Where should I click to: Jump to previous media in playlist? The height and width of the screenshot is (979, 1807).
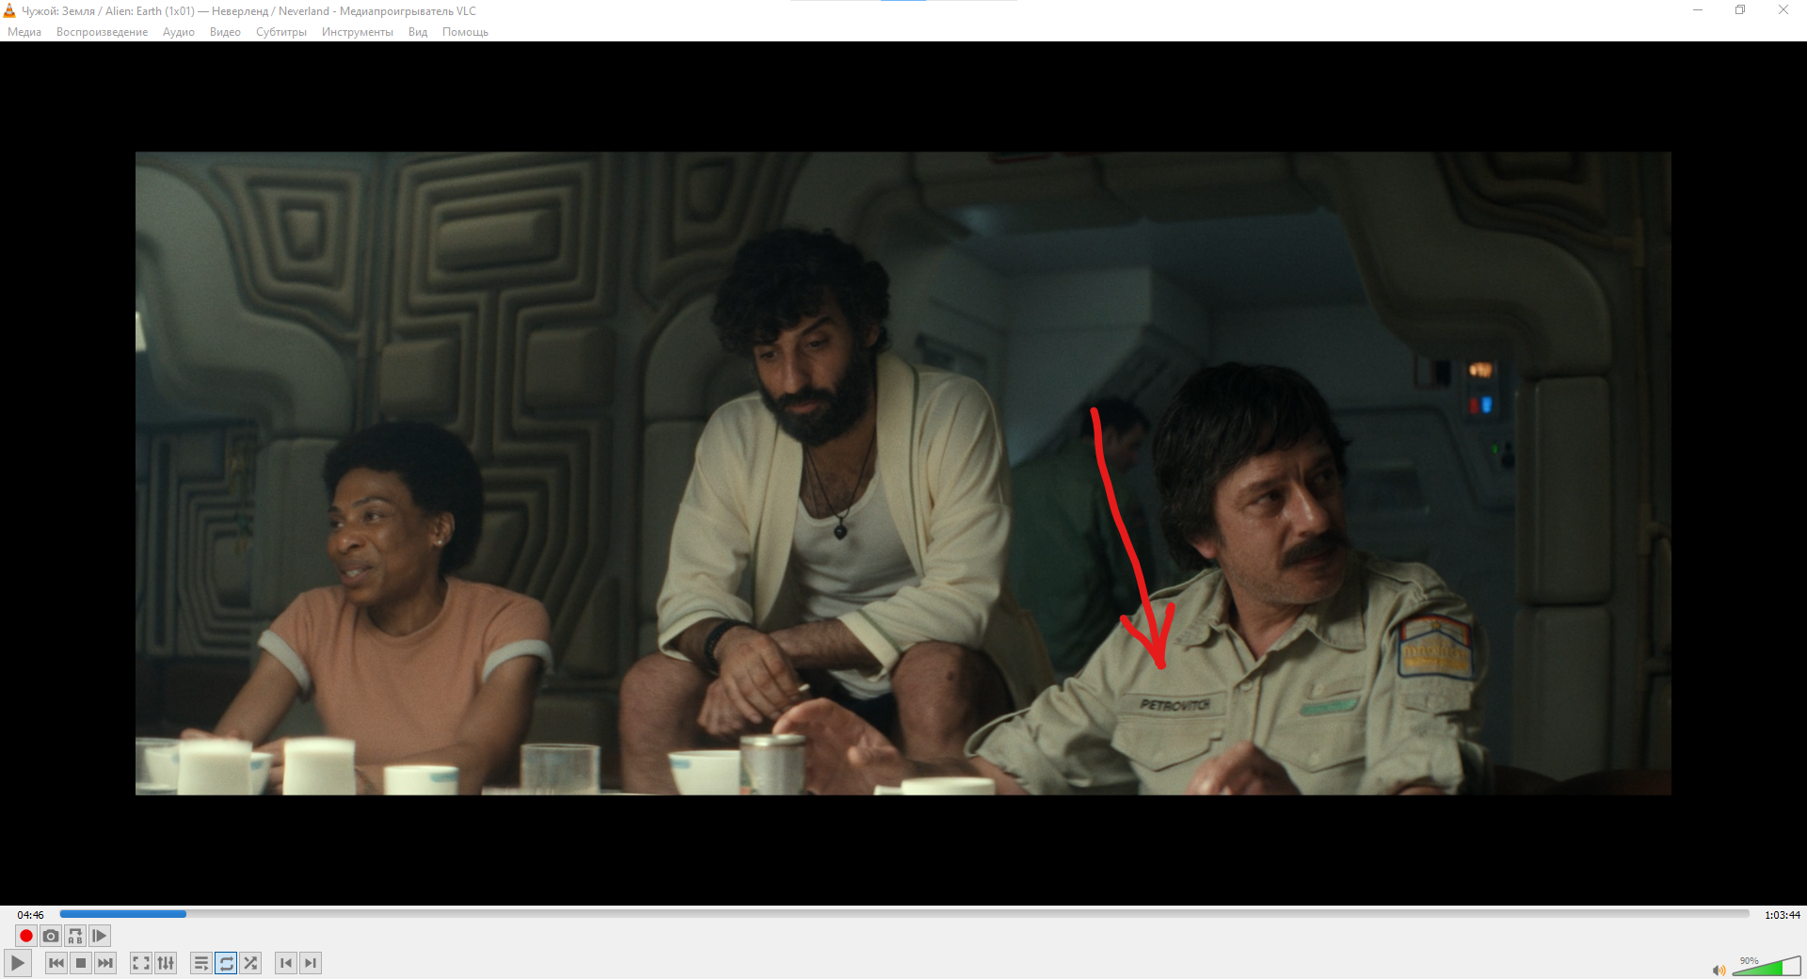pos(56,963)
